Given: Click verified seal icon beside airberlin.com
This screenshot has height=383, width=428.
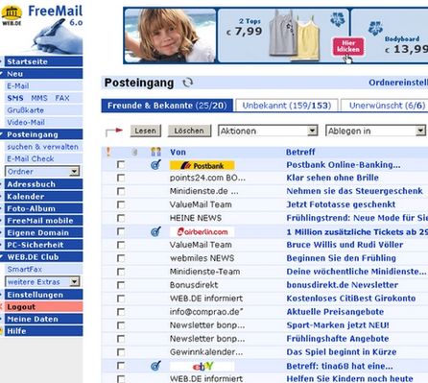Looking at the screenshot, I should pyautogui.click(x=155, y=231).
